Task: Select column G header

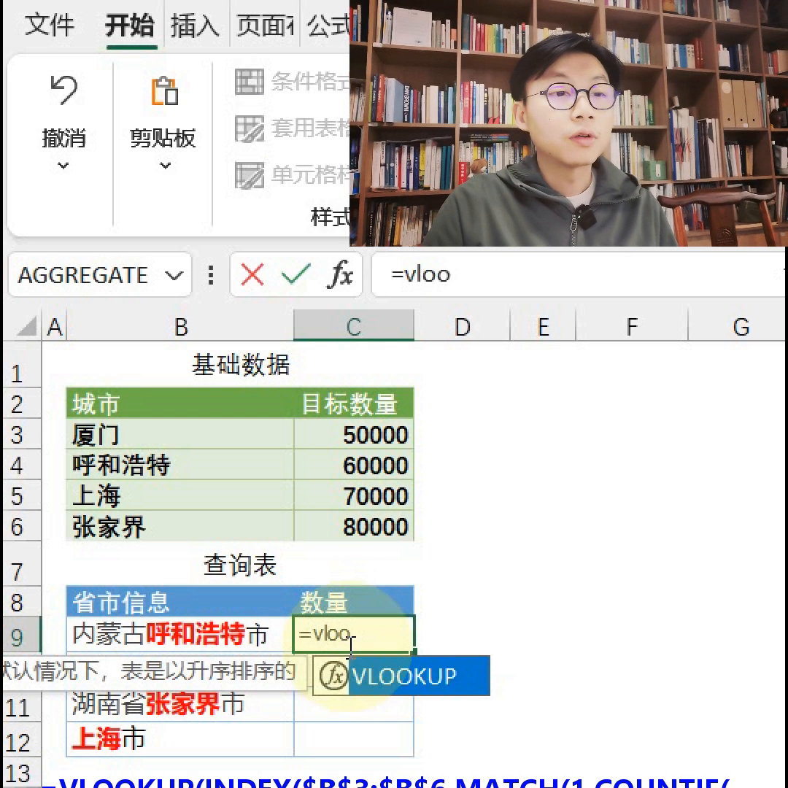Action: (738, 327)
